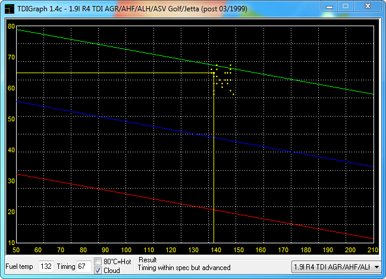The height and width of the screenshot is (279, 386).
Task: Click the 'Timing within spec but advanced' result text
Action: pos(184,268)
